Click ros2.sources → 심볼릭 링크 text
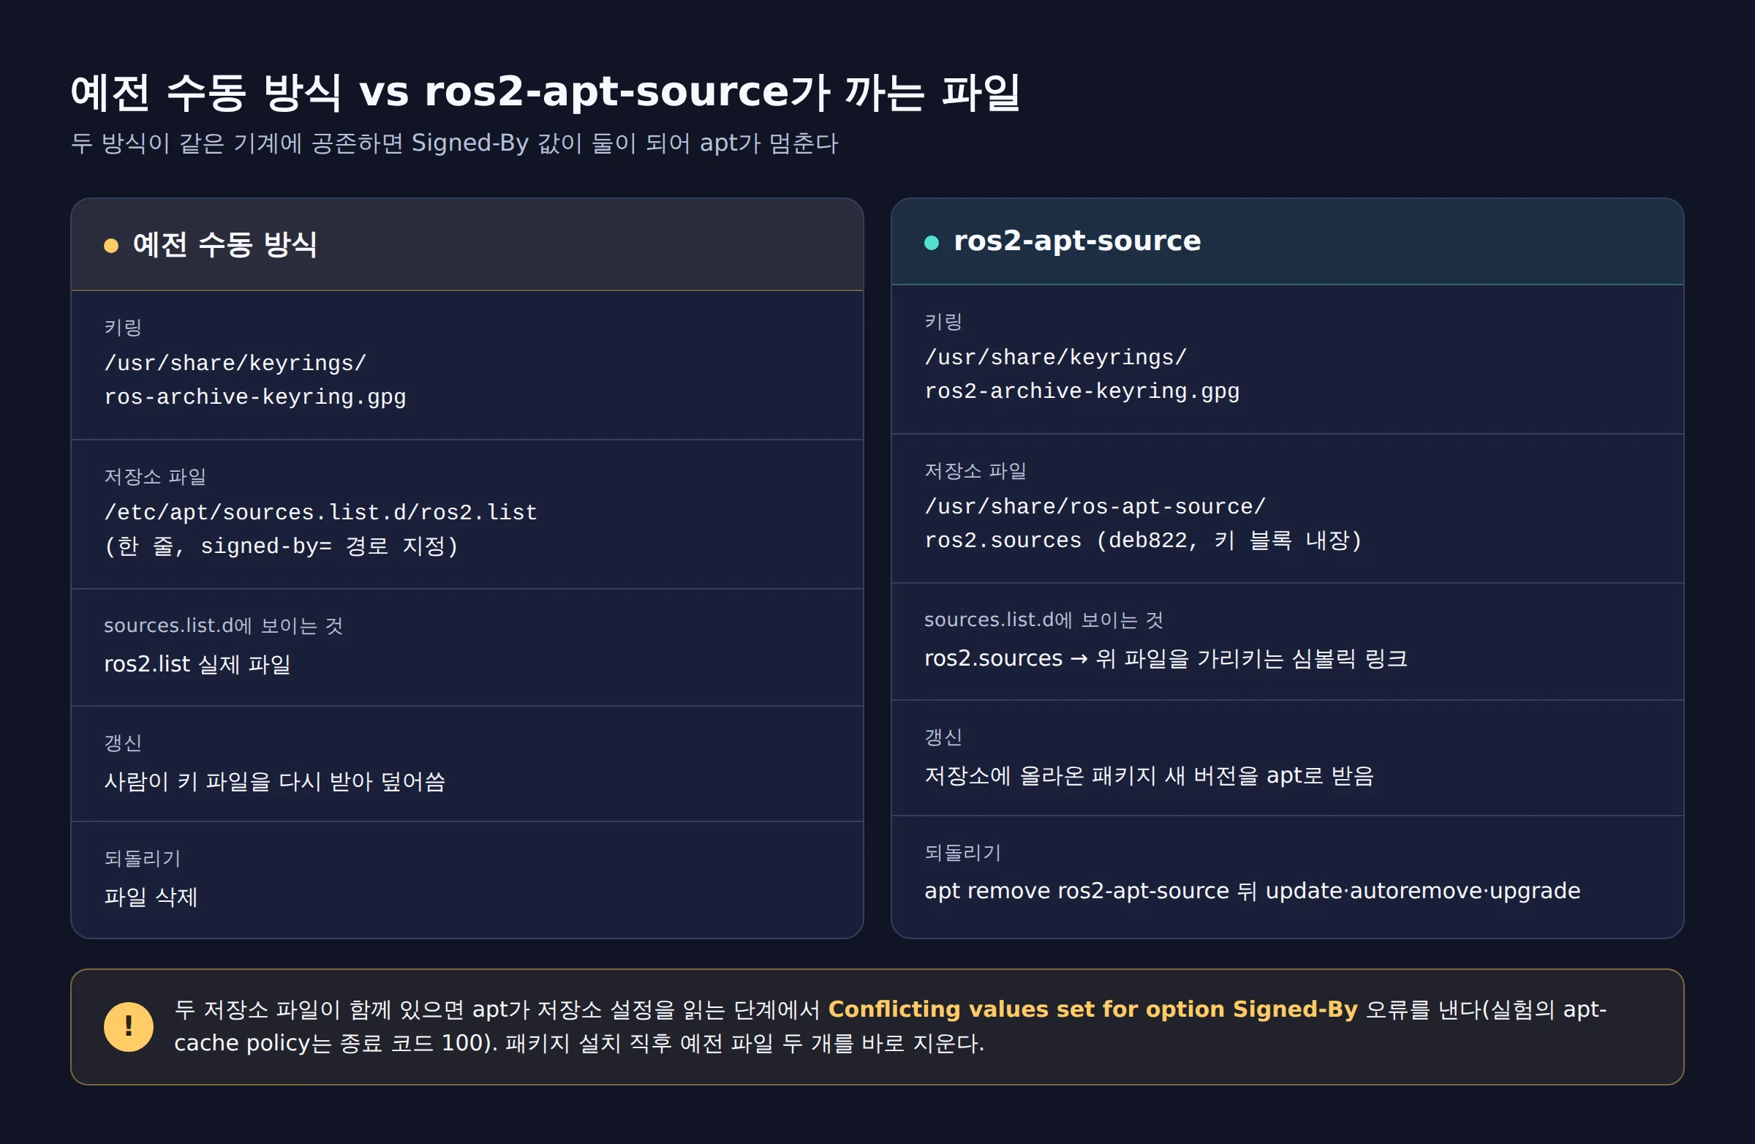This screenshot has width=1755, height=1144. point(1166,658)
